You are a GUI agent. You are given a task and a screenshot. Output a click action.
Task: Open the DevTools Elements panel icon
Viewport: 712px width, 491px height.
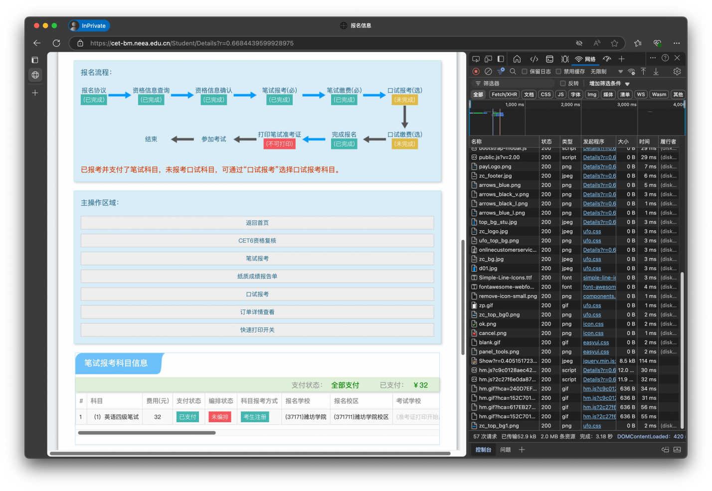coord(534,59)
